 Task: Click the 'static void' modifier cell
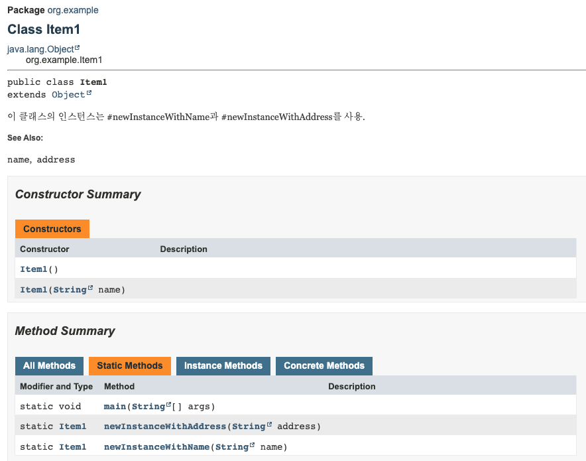point(50,407)
